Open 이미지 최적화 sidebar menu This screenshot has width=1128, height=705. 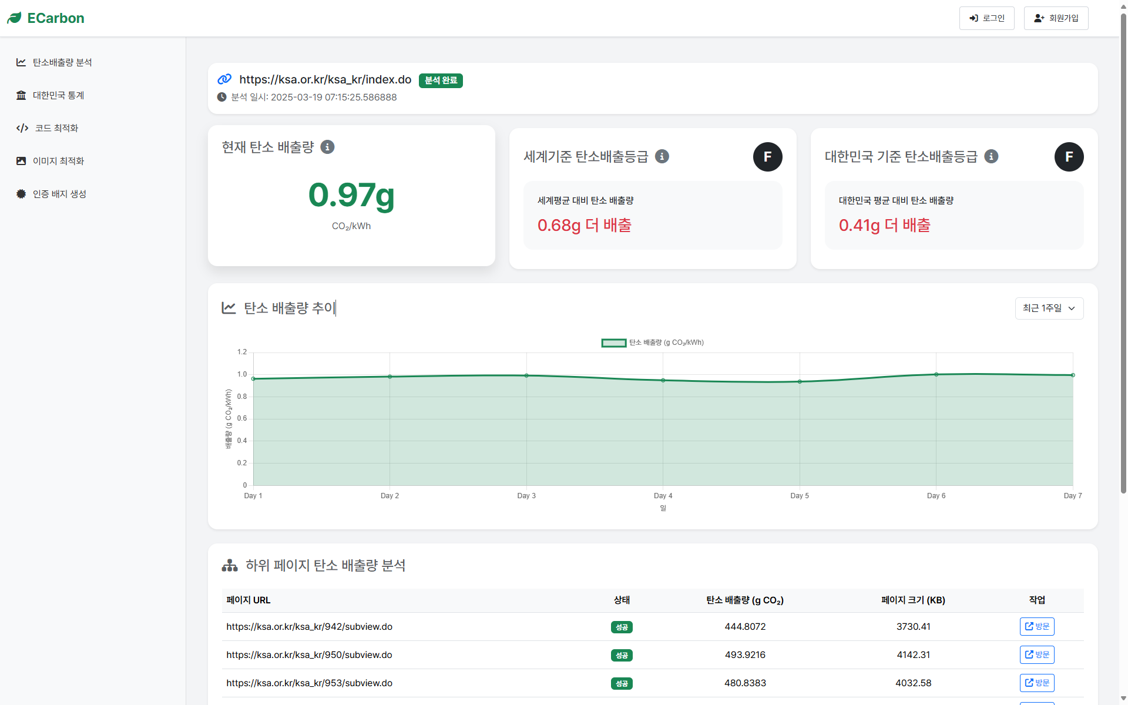[x=58, y=161]
